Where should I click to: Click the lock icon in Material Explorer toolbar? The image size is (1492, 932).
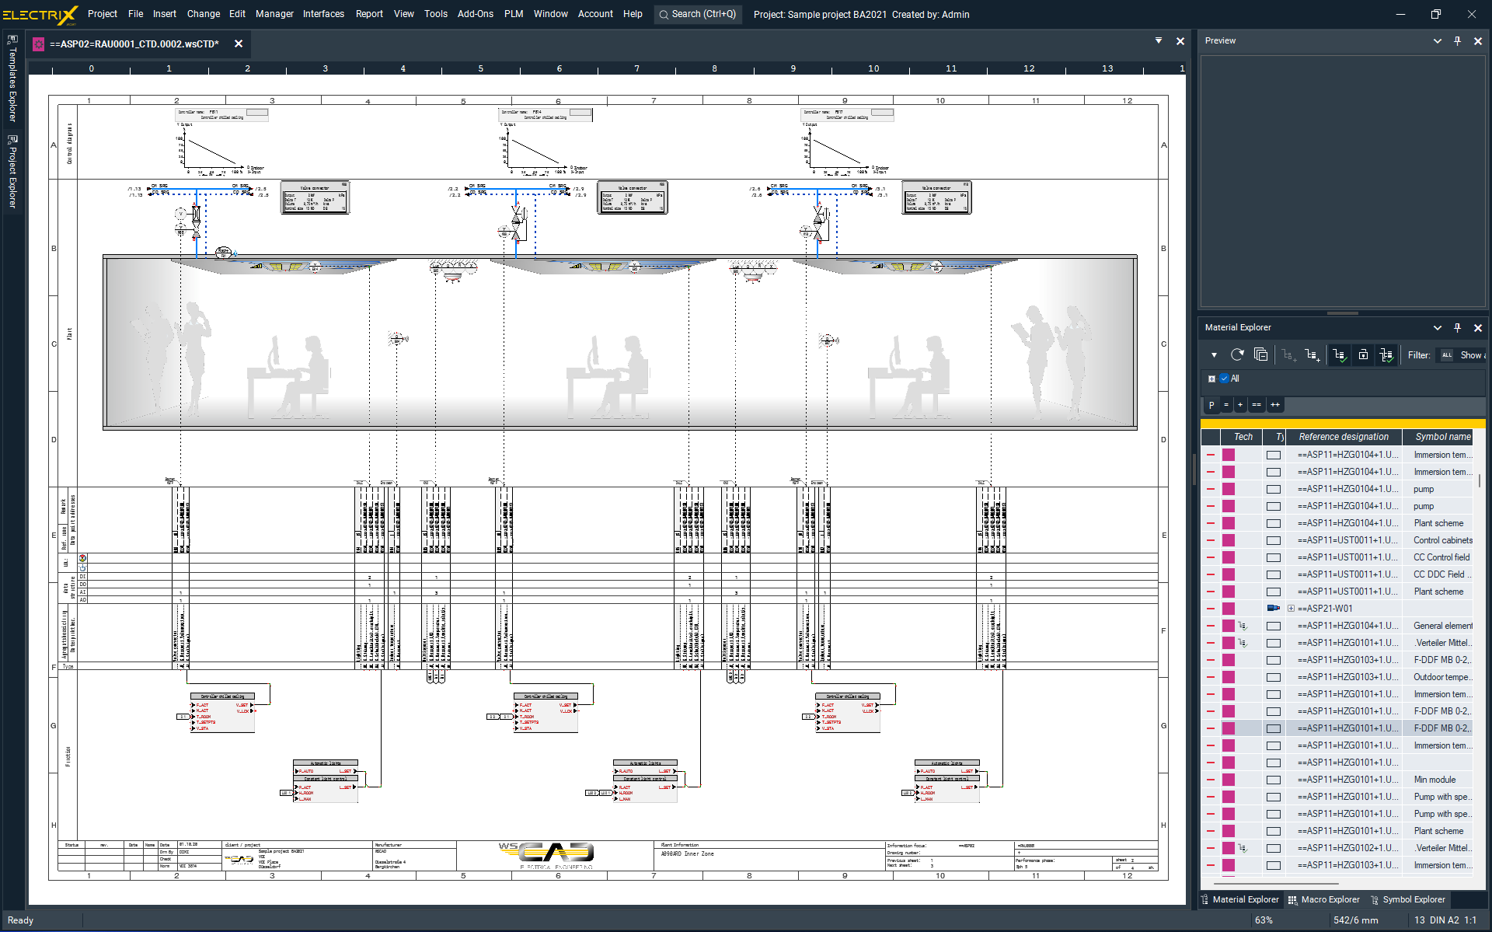click(x=1363, y=355)
